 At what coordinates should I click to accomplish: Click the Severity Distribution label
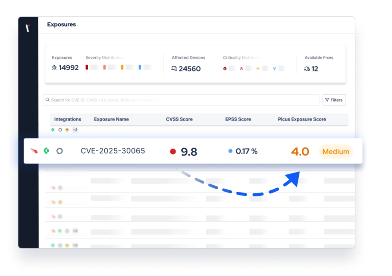click(104, 58)
